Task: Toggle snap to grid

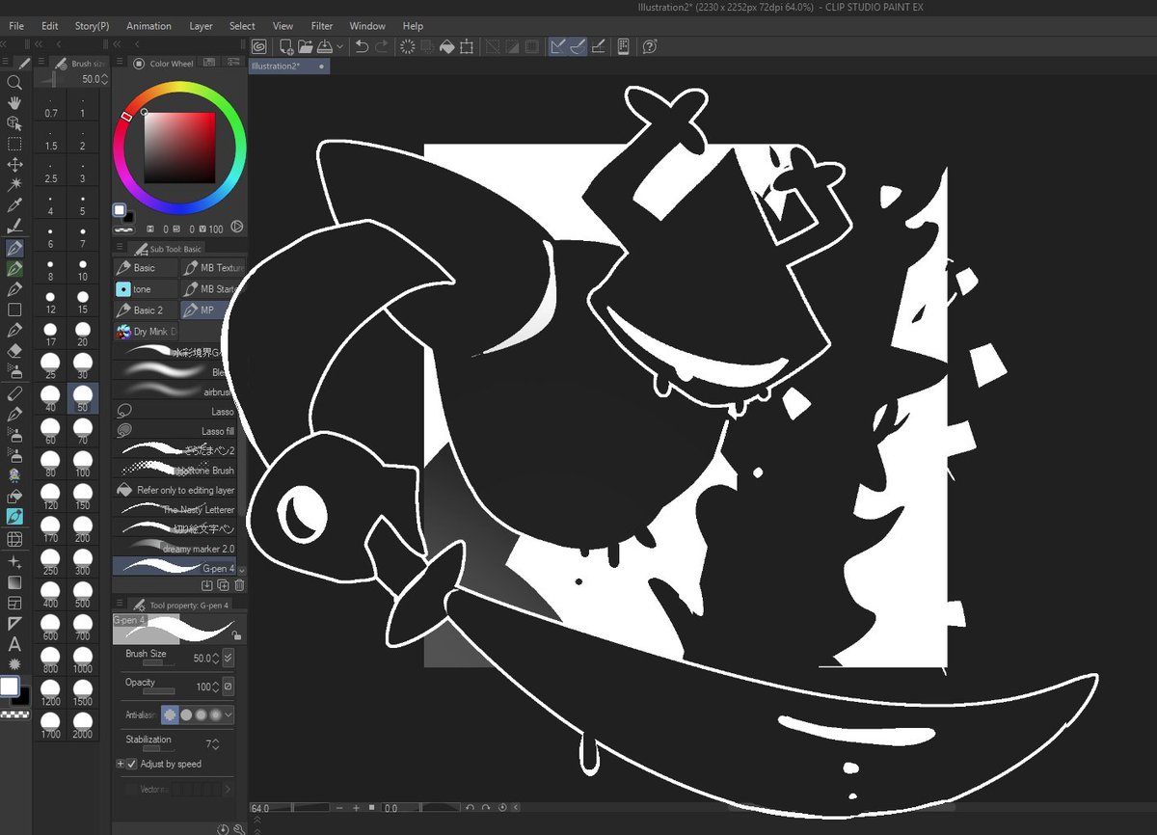Action: tap(598, 46)
